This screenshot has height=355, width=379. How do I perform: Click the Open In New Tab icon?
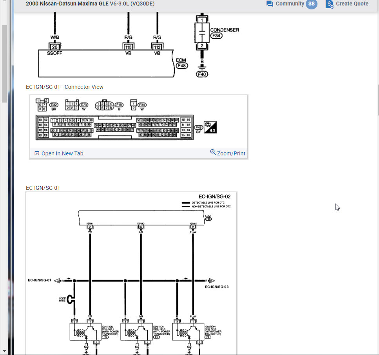point(37,153)
